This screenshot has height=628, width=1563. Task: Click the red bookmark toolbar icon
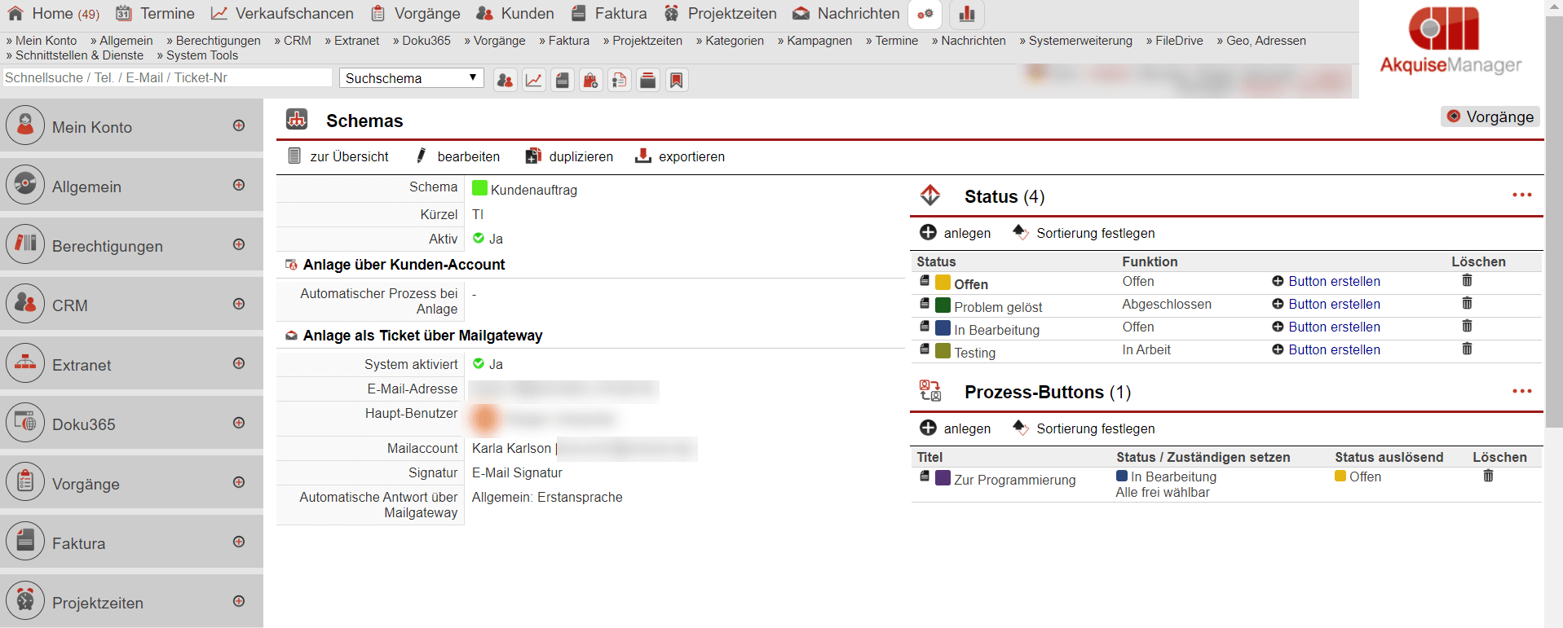(x=676, y=80)
